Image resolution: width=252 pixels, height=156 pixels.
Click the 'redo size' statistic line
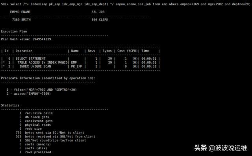(31, 129)
